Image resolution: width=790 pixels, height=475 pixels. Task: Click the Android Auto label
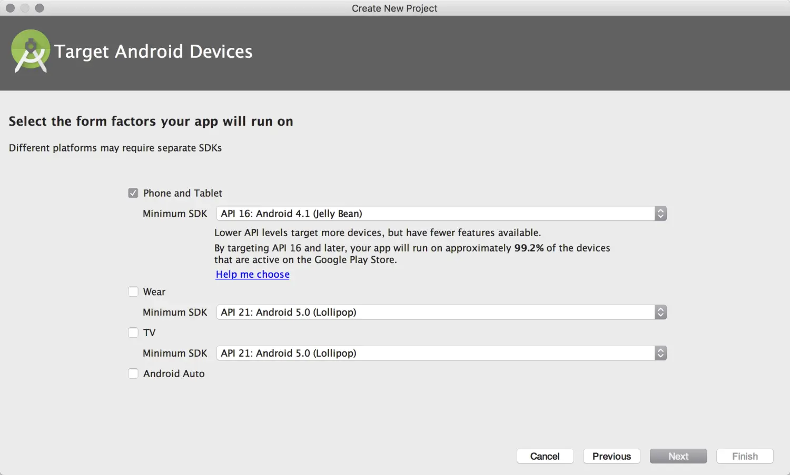174,373
